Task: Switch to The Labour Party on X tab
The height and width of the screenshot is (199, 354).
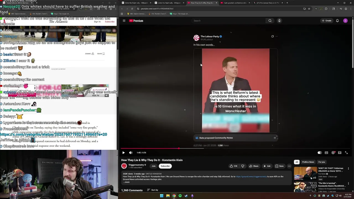Action: click(268, 3)
